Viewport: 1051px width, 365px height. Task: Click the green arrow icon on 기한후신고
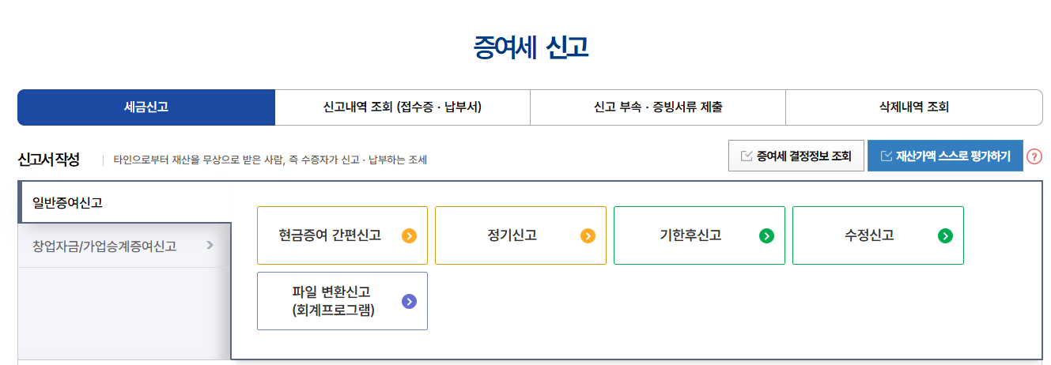pos(766,235)
